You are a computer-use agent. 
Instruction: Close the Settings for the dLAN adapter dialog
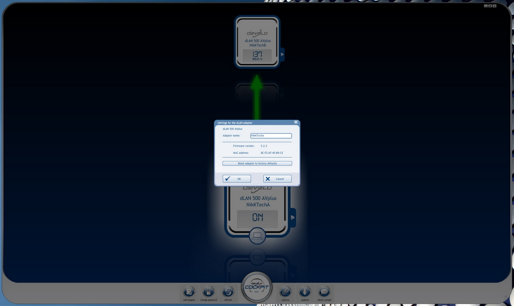click(x=296, y=122)
